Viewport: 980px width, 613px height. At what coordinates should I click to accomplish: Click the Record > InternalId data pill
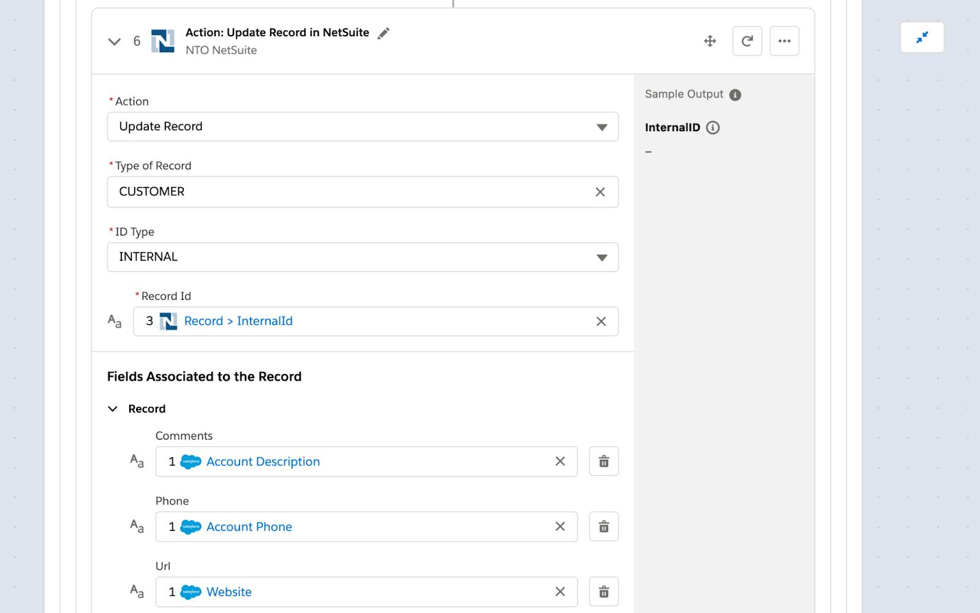238,321
